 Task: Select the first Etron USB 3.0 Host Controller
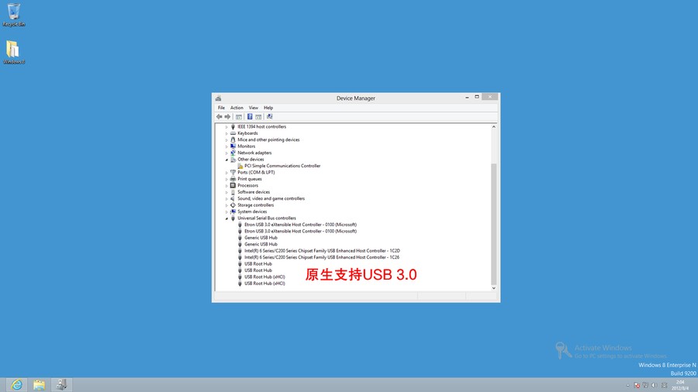pos(300,225)
